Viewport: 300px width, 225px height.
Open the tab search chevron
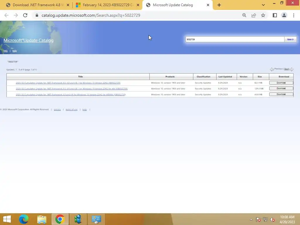263,5
